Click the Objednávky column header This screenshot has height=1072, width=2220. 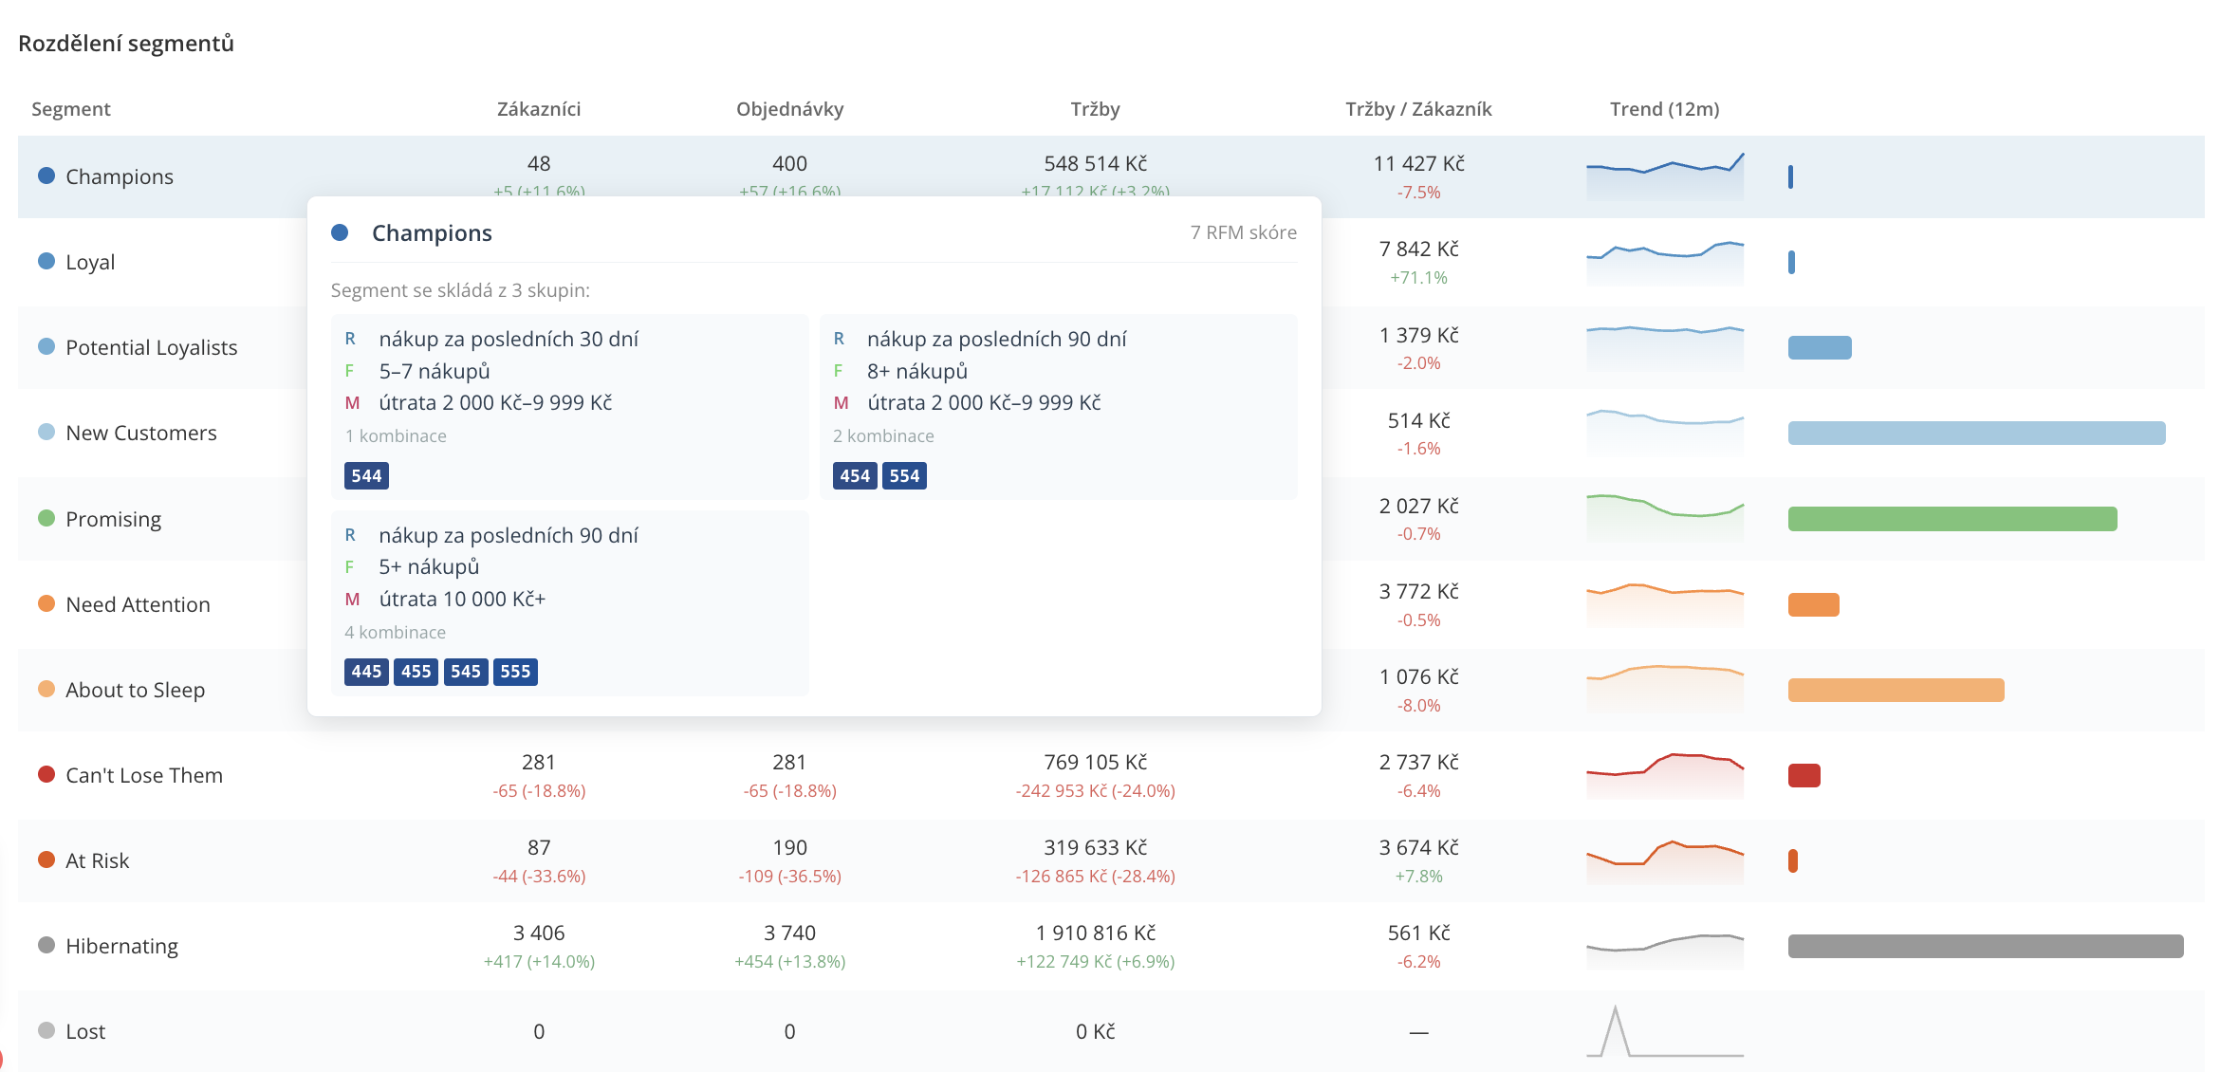[789, 109]
